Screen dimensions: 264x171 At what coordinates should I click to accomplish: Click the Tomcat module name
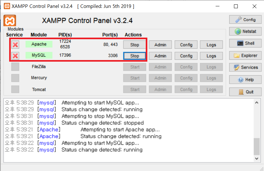39,89
